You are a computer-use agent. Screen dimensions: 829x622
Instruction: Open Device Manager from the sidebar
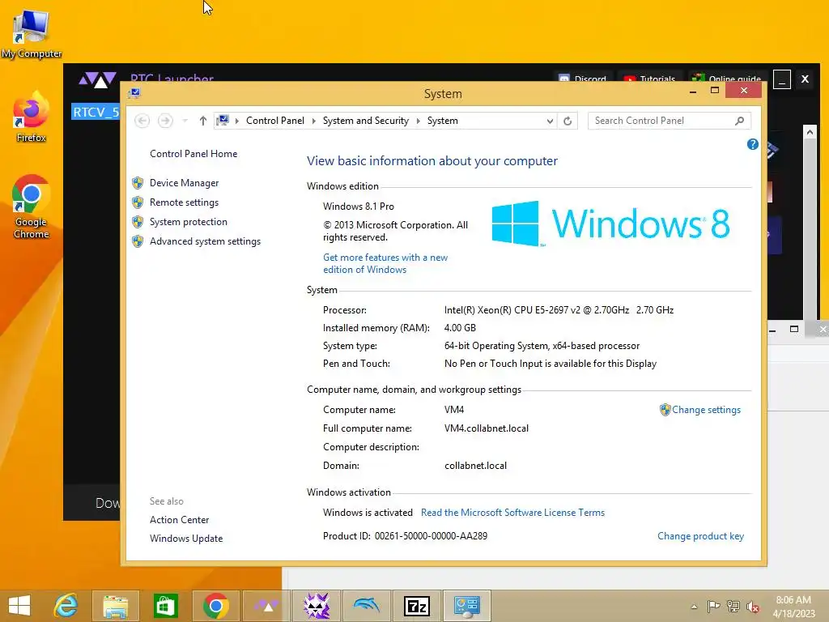[x=184, y=183]
